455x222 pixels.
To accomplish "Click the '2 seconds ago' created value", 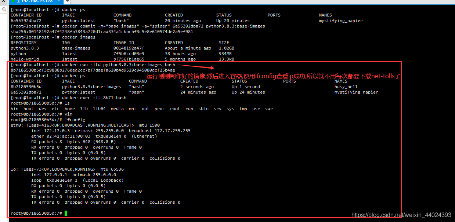I will [197, 87].
